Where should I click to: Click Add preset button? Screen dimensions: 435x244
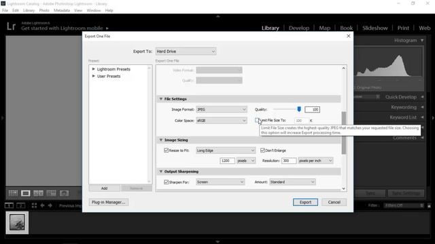104,188
